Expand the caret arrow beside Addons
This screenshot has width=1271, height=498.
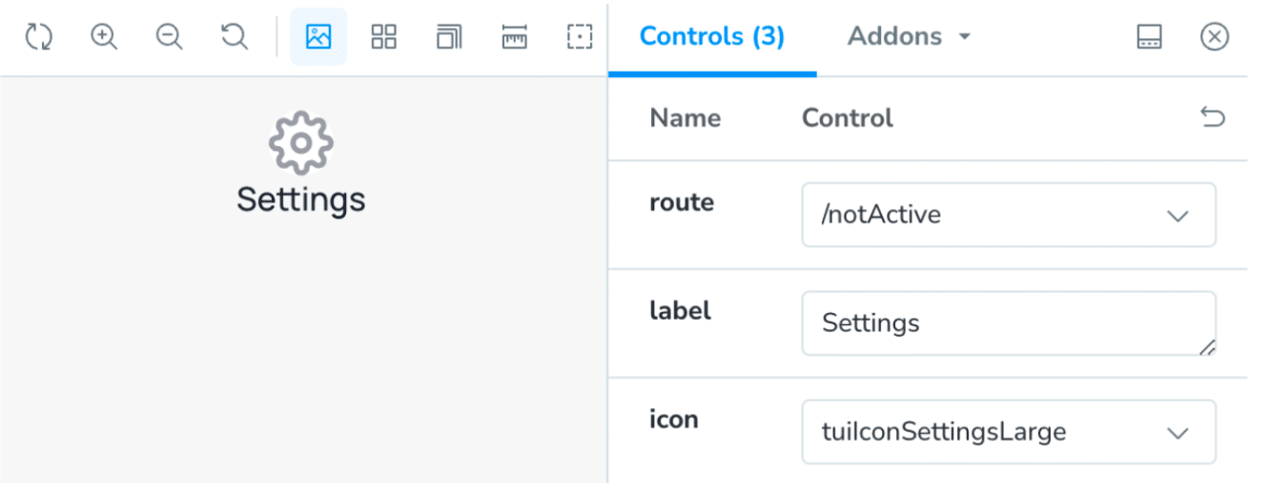pos(965,37)
